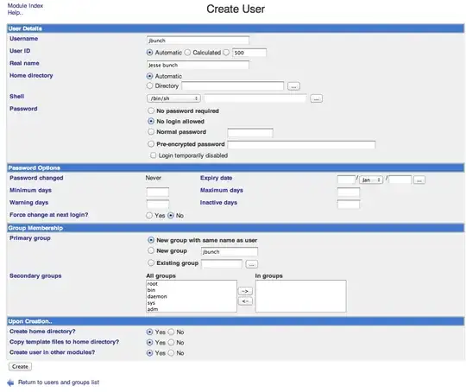Open the Jan expiry month dropdown

point(370,180)
